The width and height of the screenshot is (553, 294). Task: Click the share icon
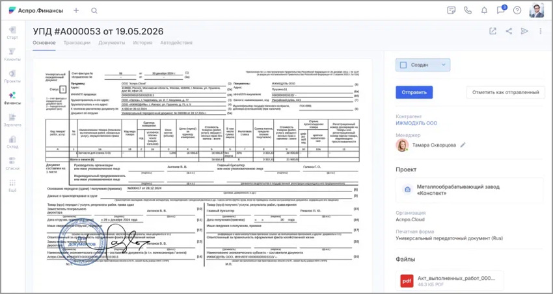pos(509,31)
